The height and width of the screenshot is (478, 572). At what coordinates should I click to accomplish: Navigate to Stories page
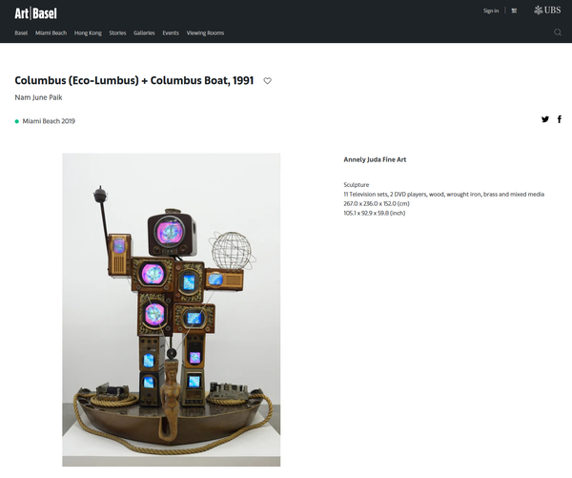117,32
